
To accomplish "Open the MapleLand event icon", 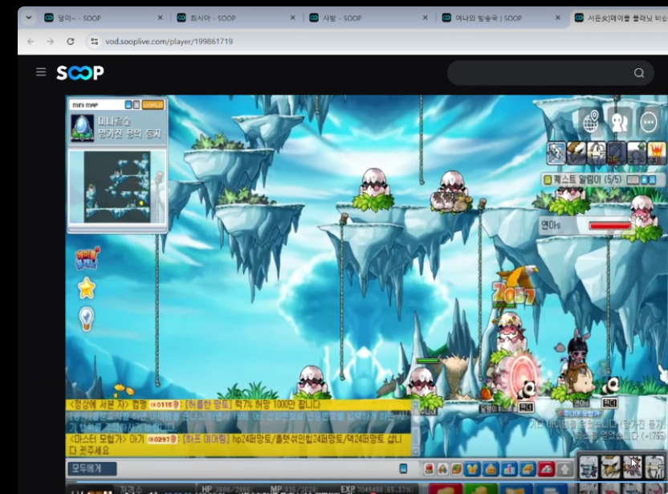I will (87, 258).
